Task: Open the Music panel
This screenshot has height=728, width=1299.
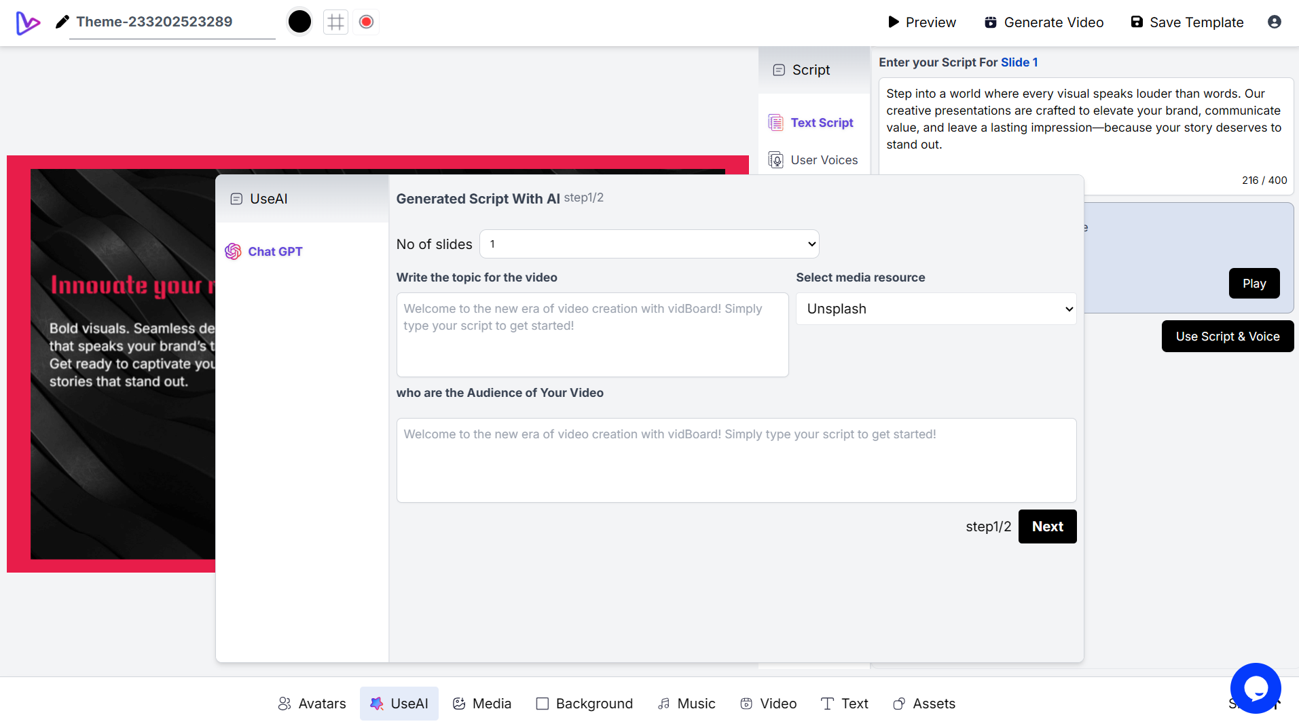Action: pyautogui.click(x=686, y=704)
